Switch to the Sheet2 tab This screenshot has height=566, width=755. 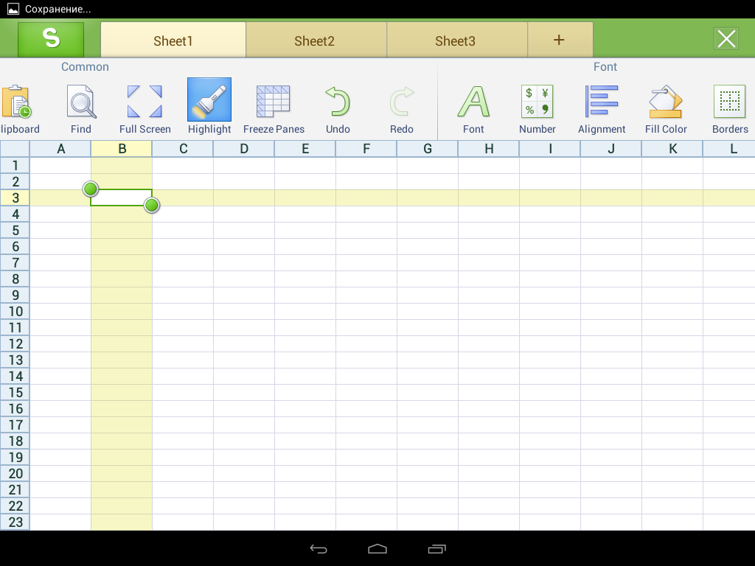pos(315,41)
